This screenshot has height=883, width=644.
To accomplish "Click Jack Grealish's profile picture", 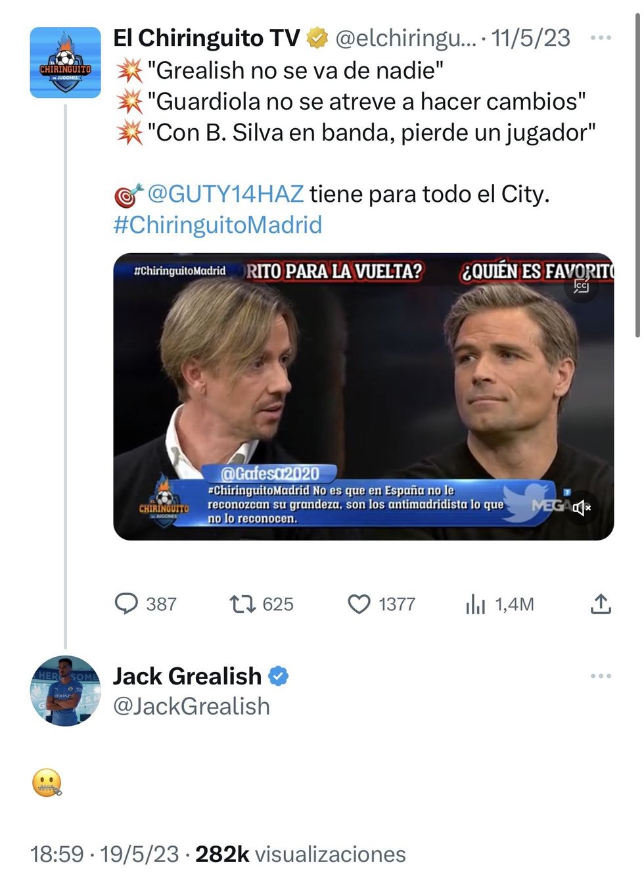I will click(x=65, y=690).
